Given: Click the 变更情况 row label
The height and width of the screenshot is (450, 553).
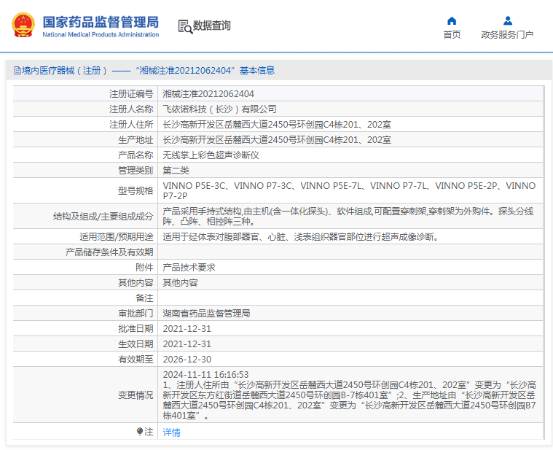Looking at the screenshot, I should click(136, 395).
